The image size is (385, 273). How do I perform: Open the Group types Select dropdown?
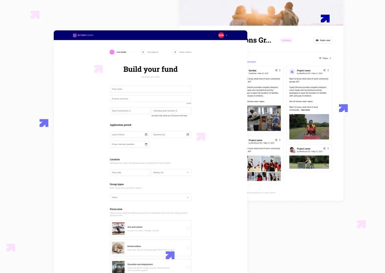[188, 197]
